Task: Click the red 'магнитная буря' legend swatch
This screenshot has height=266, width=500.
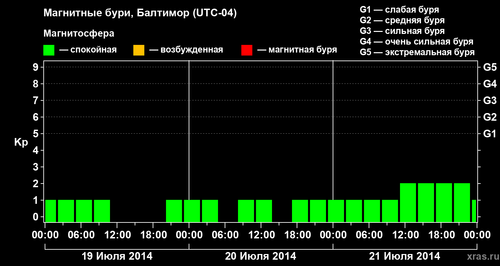Action: pos(247,50)
